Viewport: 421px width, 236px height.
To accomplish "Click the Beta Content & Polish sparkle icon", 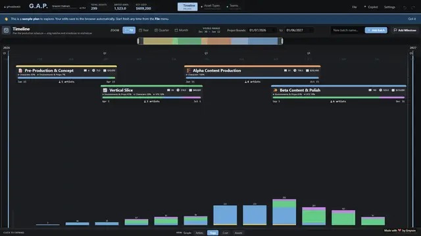I will (x=275, y=90).
